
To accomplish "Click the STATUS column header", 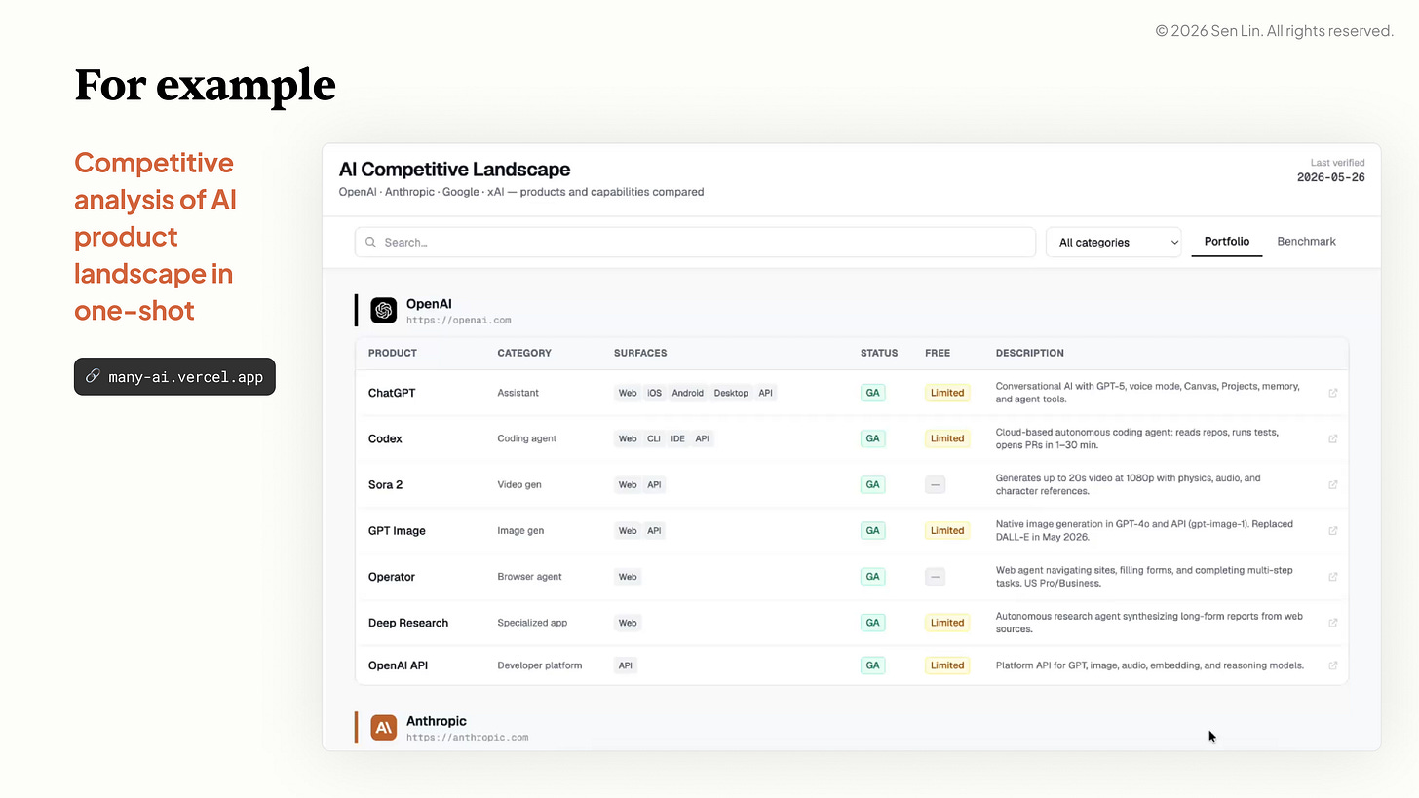I will pos(879,353).
